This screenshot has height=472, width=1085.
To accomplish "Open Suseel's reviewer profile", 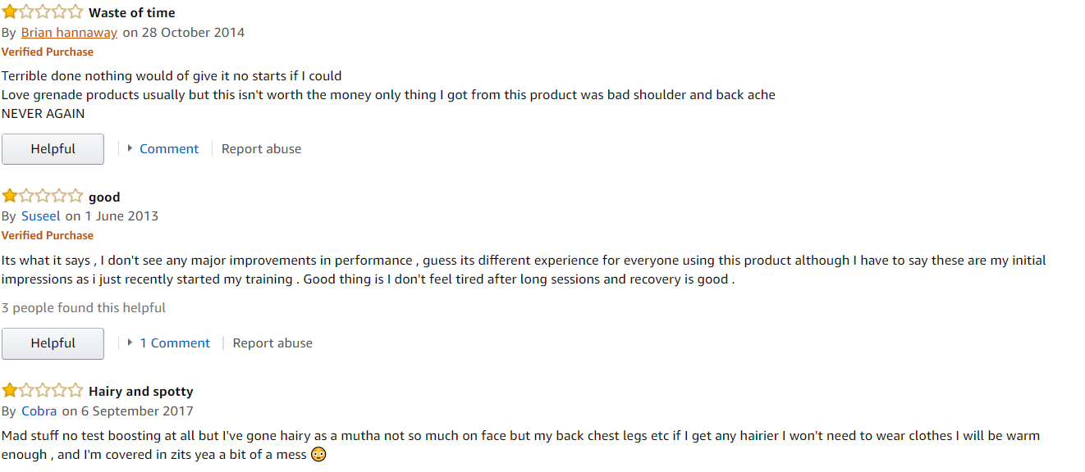I will point(40,216).
